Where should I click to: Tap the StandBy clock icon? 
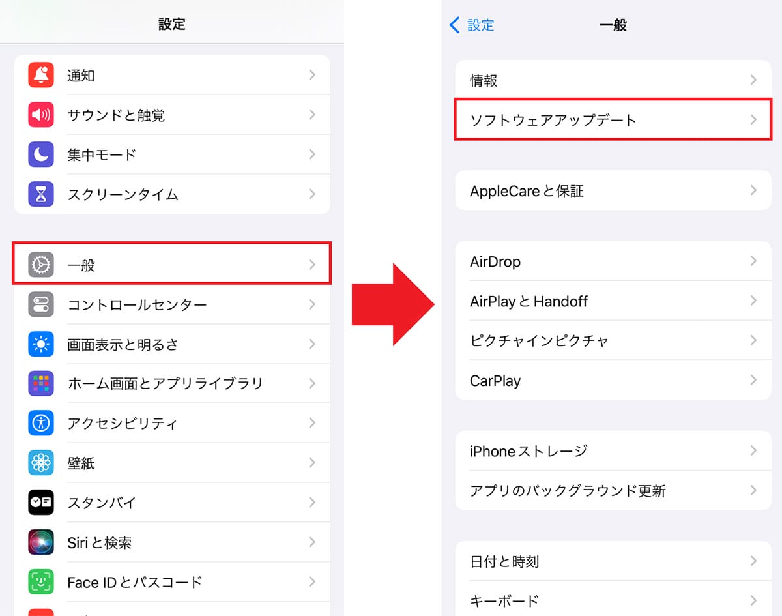pyautogui.click(x=41, y=503)
